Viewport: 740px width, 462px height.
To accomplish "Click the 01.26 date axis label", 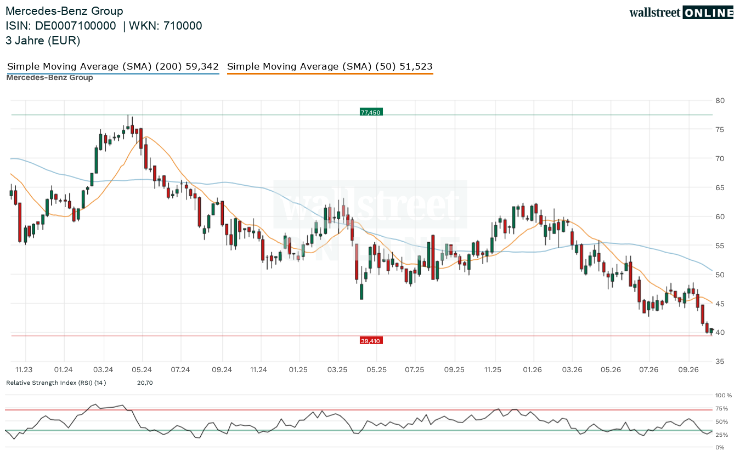I will pyautogui.click(x=532, y=370).
